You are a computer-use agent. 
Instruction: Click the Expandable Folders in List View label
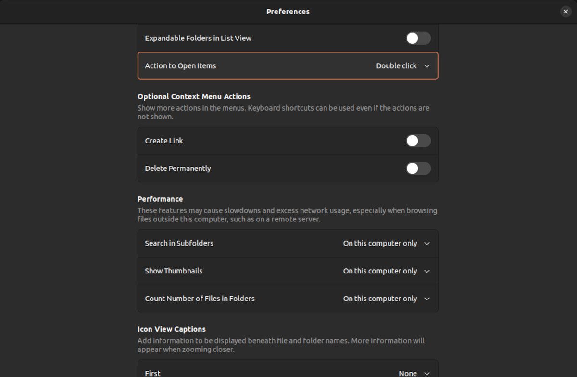click(198, 38)
